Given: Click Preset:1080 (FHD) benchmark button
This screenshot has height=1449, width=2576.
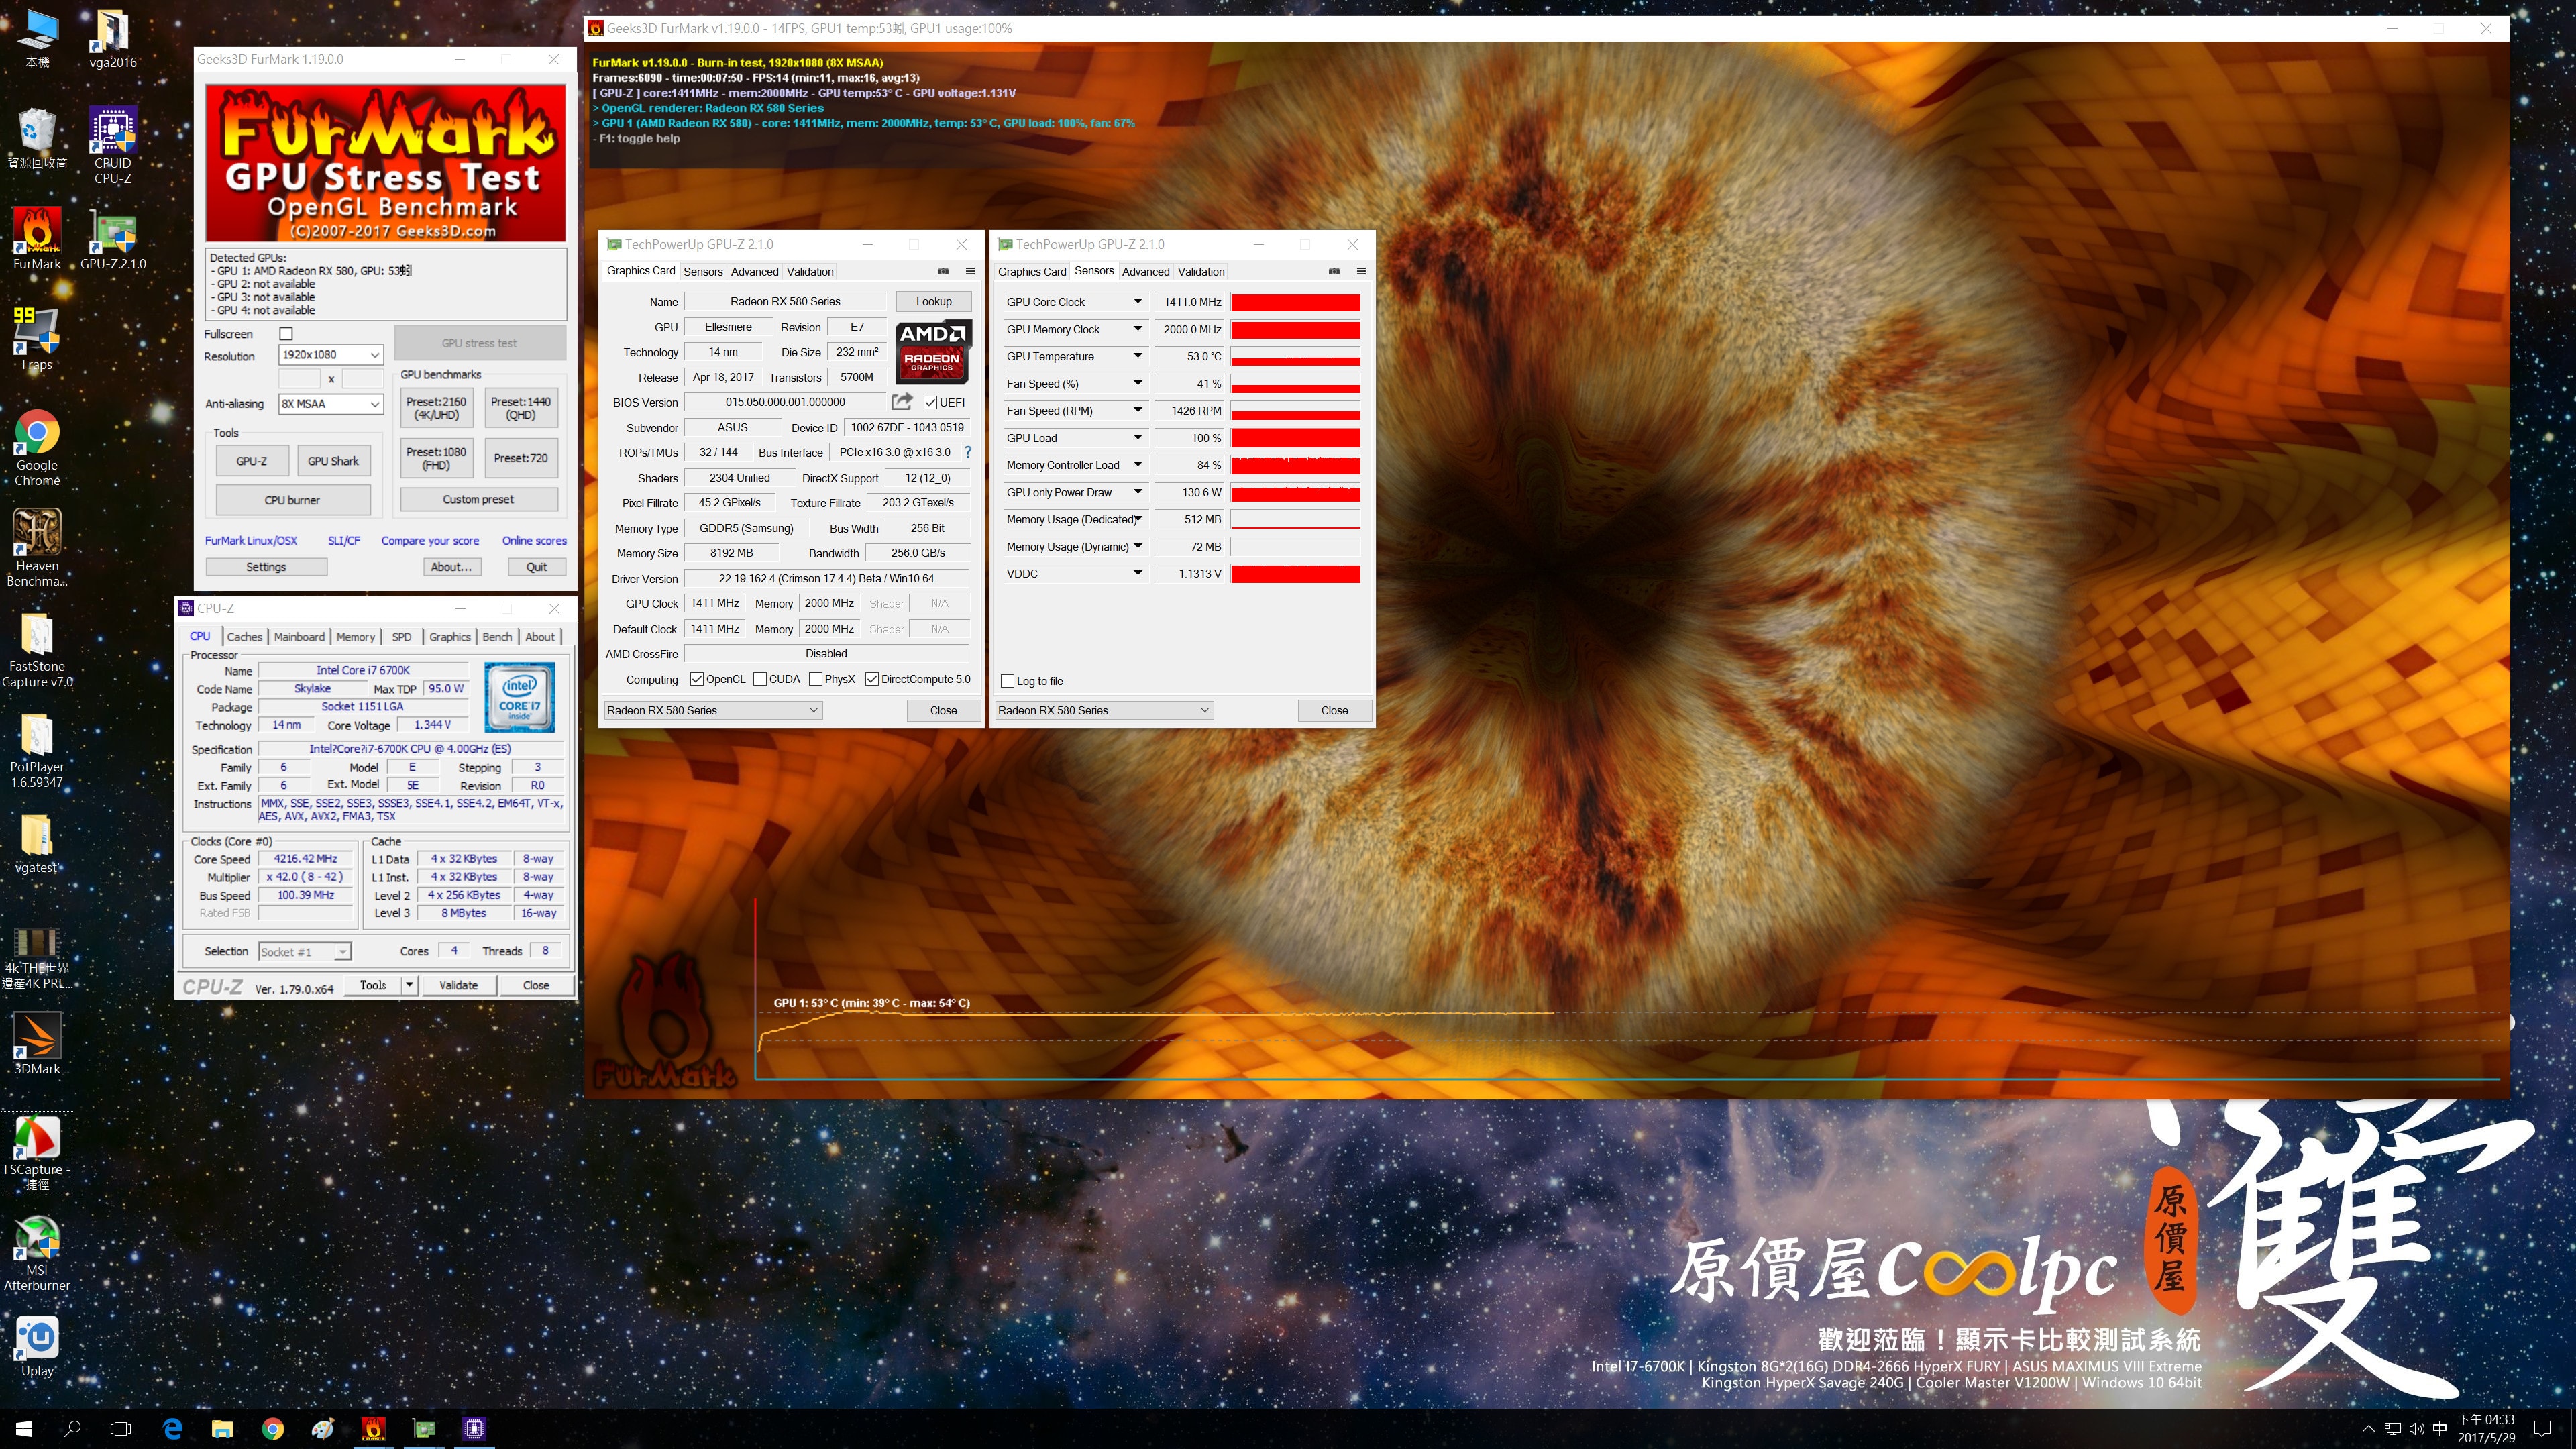Looking at the screenshot, I should [436, 458].
